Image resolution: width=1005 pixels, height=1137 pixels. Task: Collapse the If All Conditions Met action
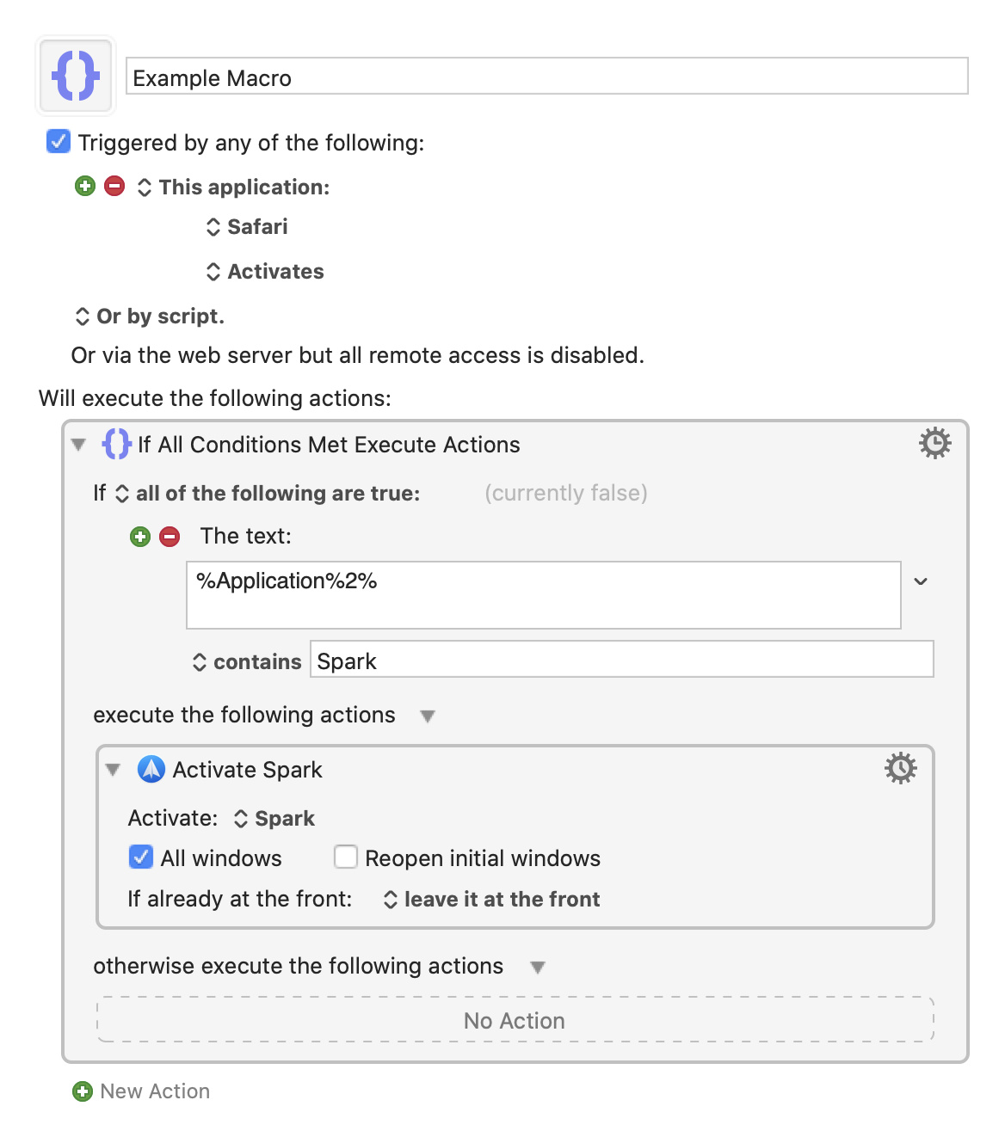(78, 445)
